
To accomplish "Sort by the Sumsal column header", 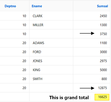I will 103,6.
